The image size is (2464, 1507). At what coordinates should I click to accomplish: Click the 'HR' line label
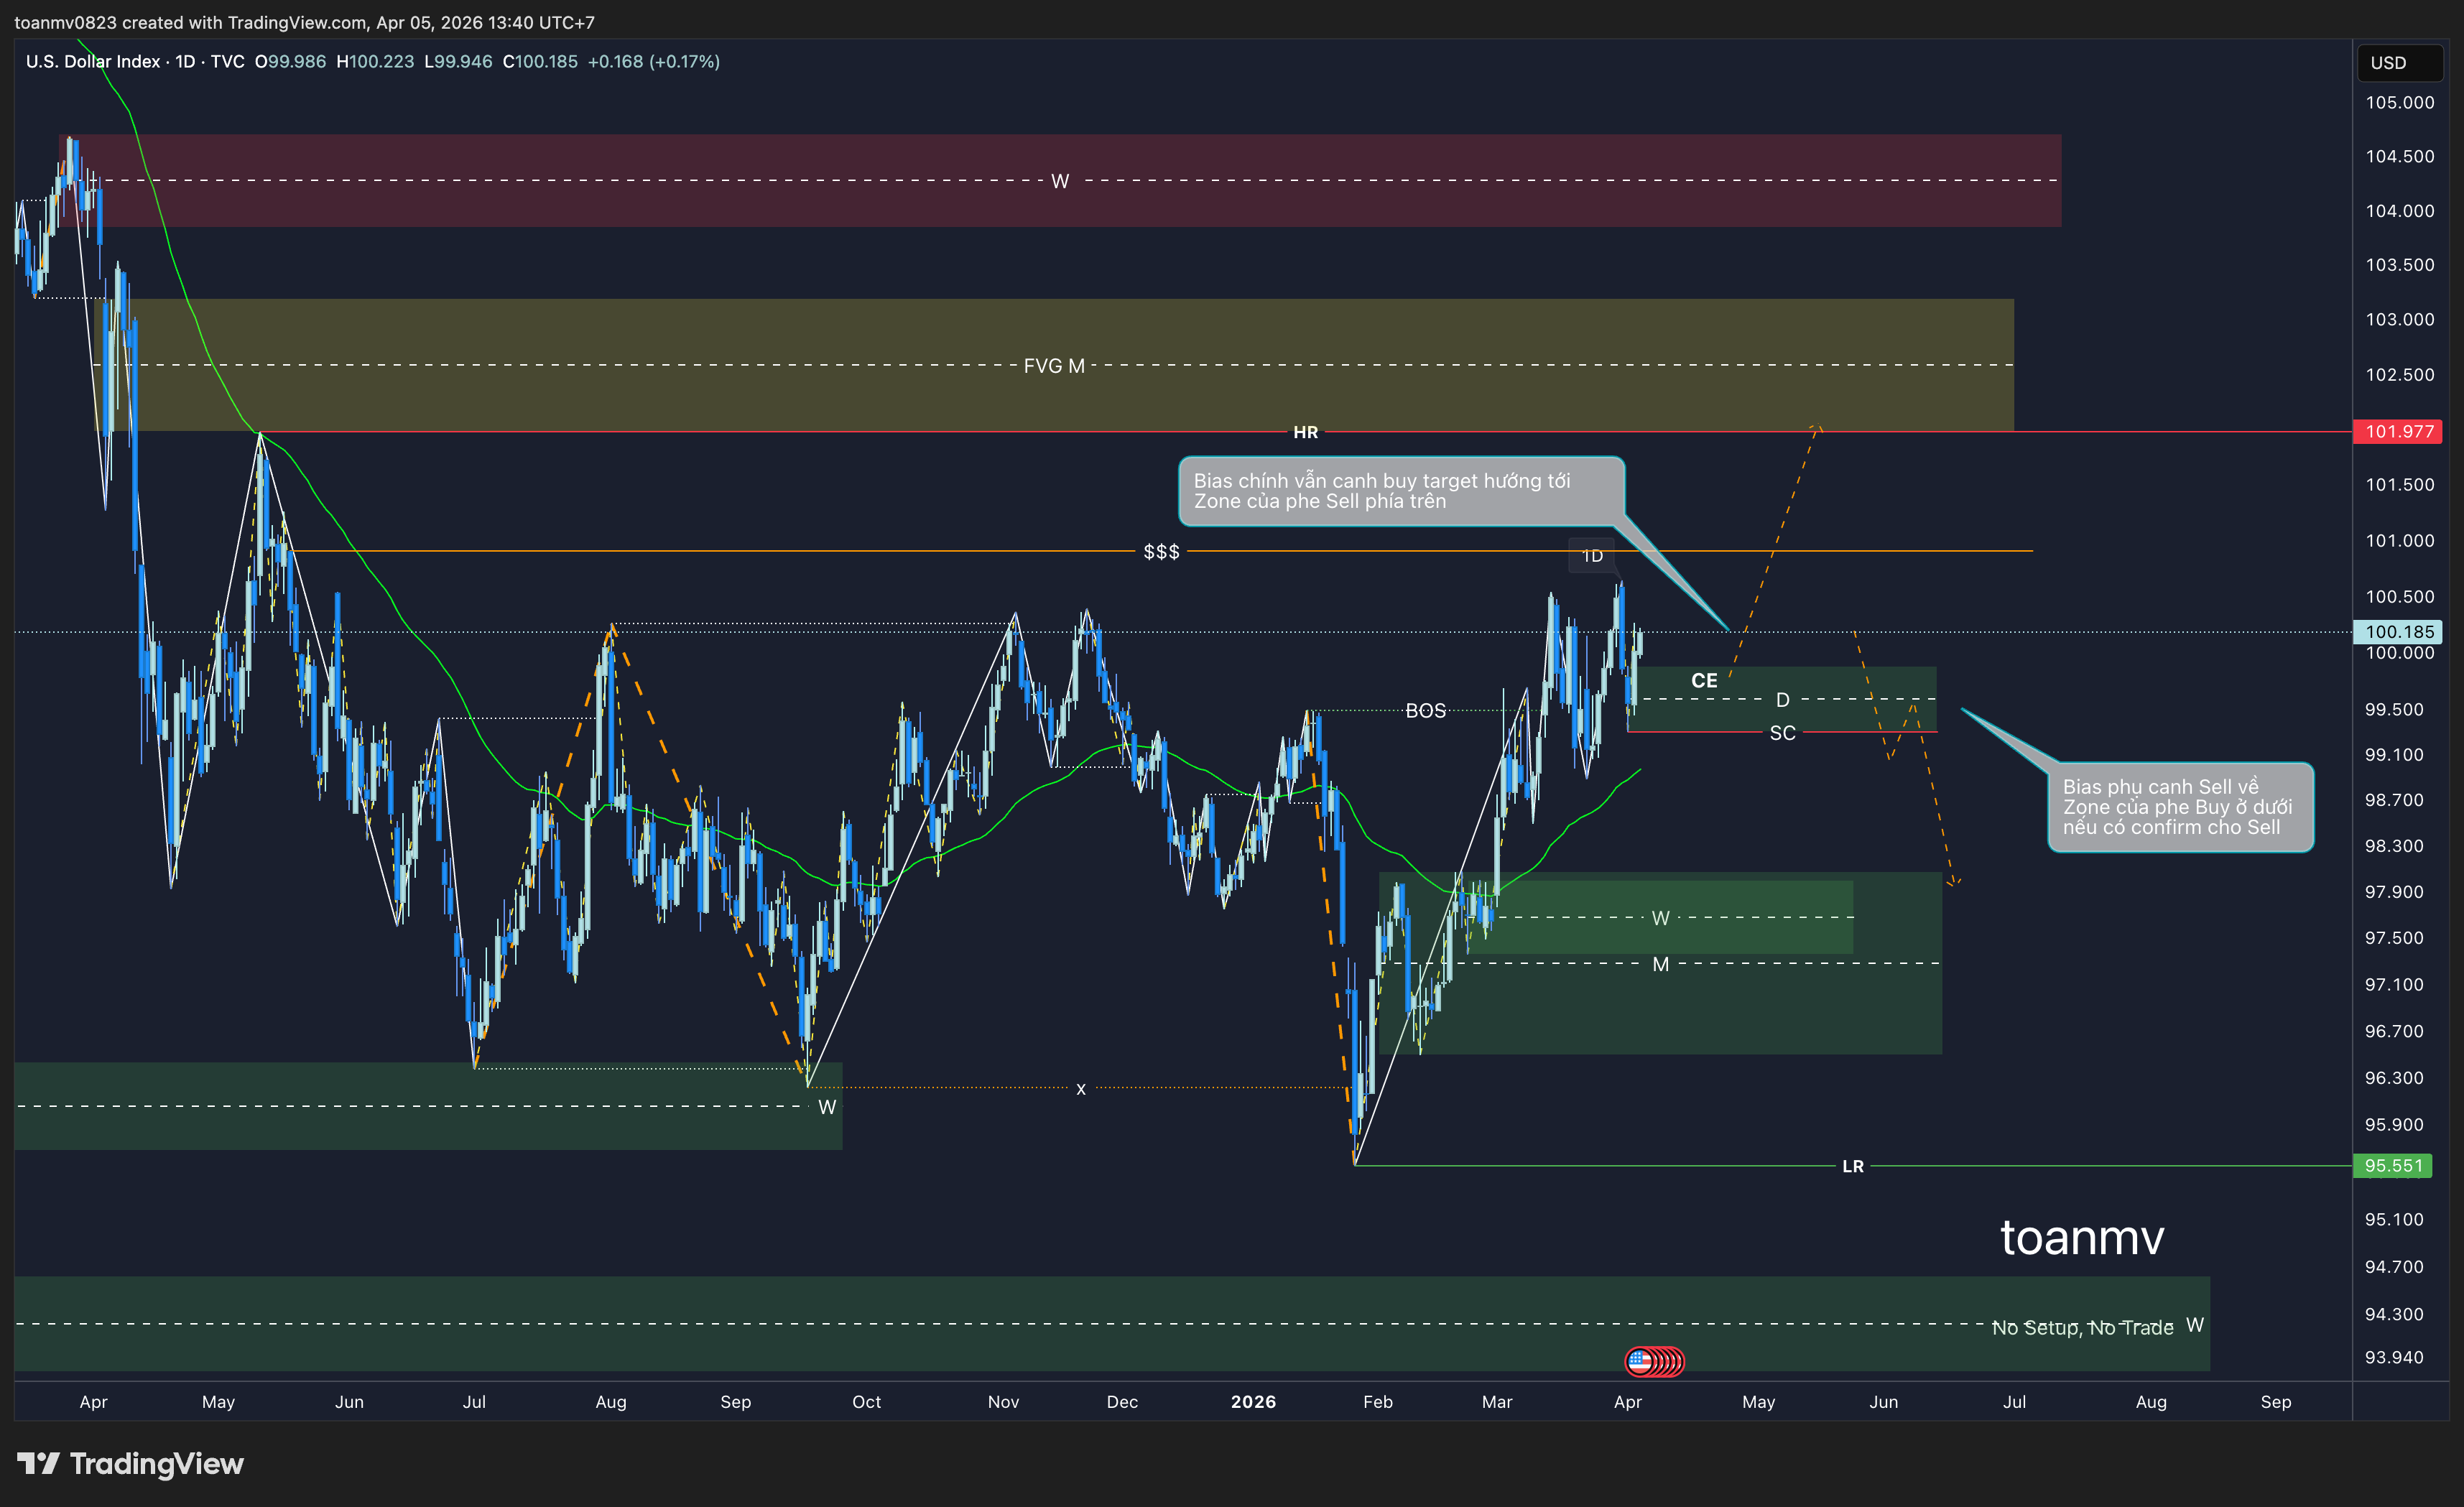pyautogui.click(x=1305, y=432)
